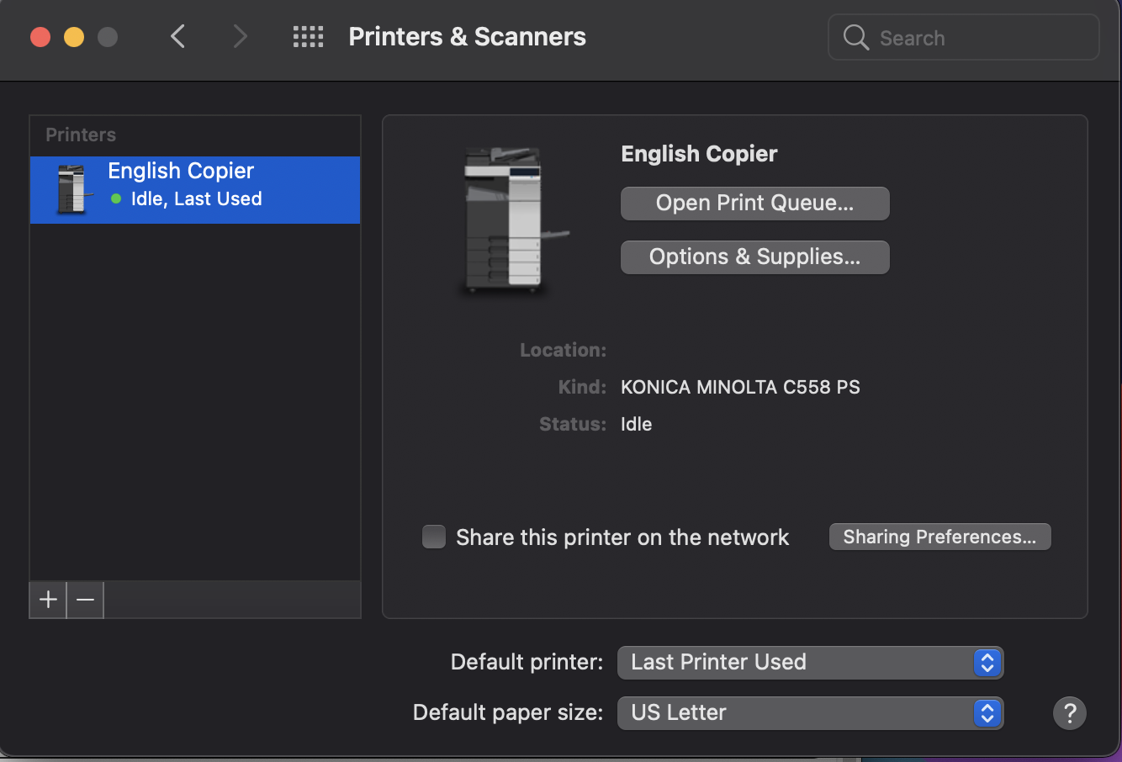This screenshot has height=762, width=1122.
Task: Click the small printer icon in sidebar list
Action: click(72, 189)
